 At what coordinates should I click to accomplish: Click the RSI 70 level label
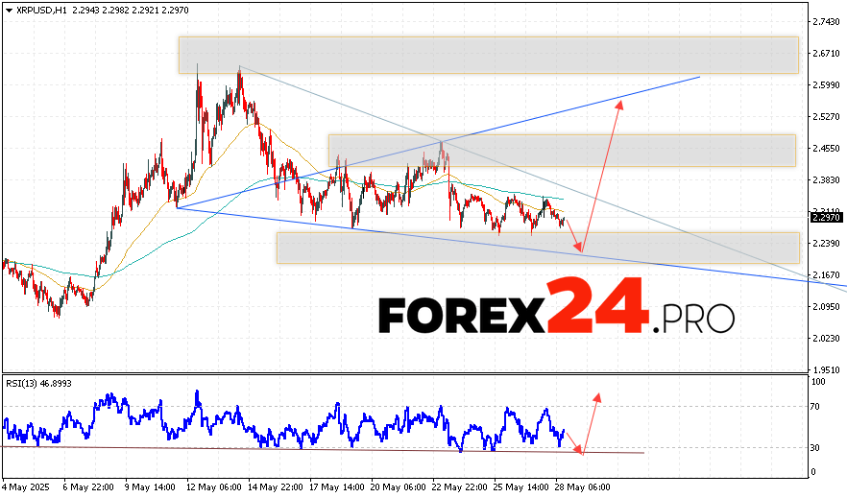816,407
